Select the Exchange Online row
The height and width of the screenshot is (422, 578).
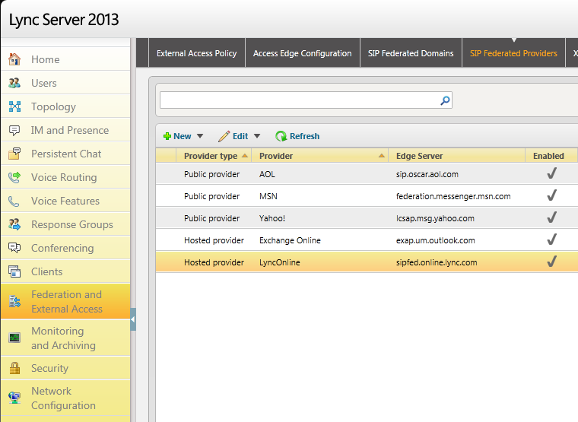[x=367, y=240]
